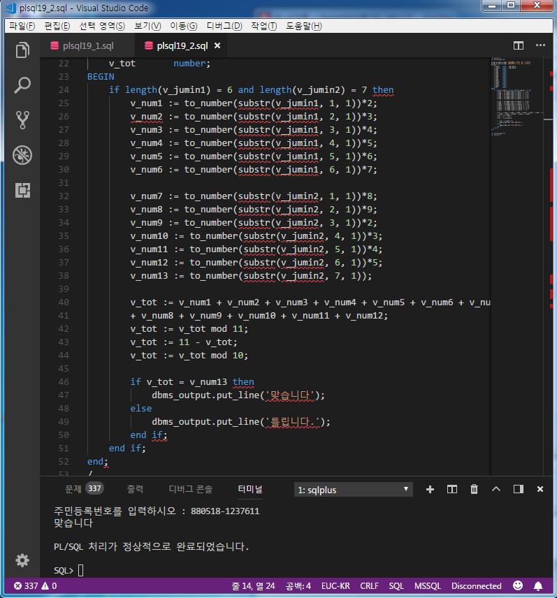Open the 편집(E) menu
The width and height of the screenshot is (557, 598).
57,26
